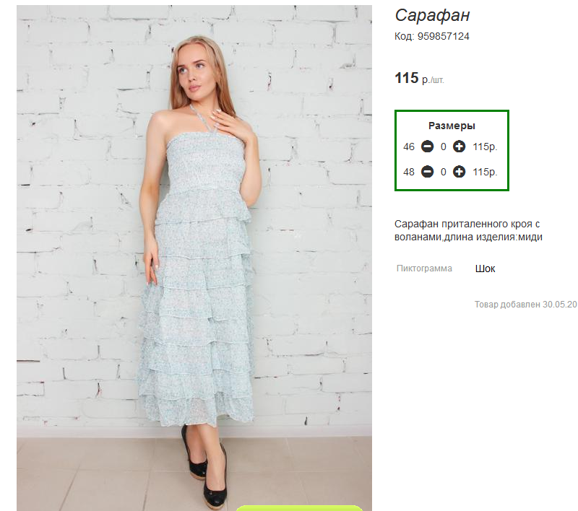
Task: Click the size 48 quantity value
Action: click(x=443, y=172)
